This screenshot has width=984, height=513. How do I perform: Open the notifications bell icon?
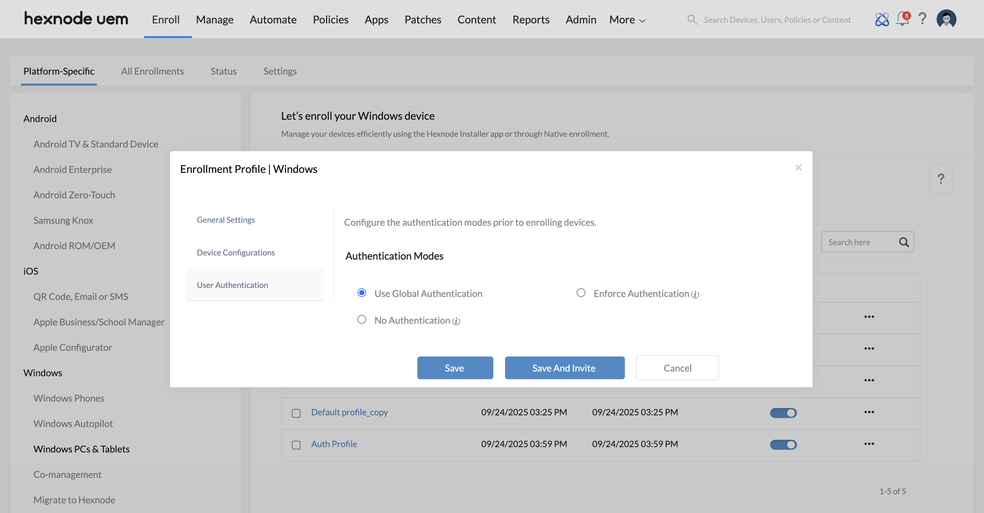[902, 19]
